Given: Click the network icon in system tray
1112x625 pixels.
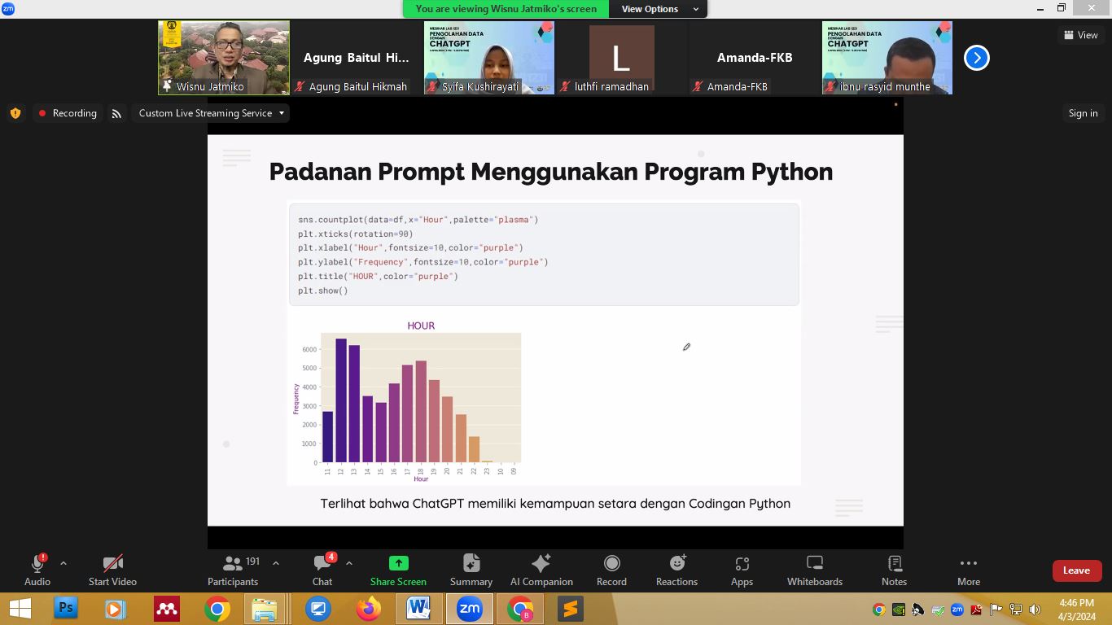Looking at the screenshot, I should click(x=1016, y=610).
